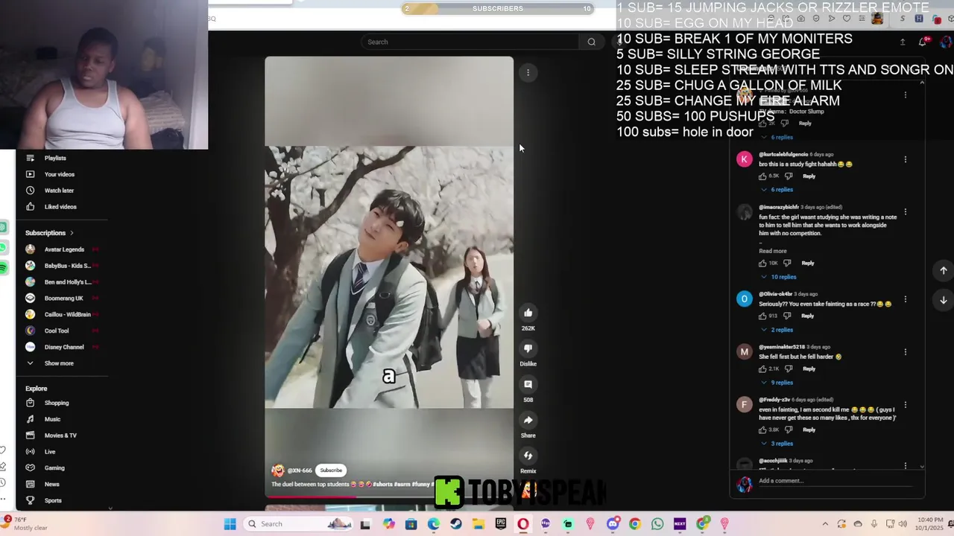The height and width of the screenshot is (536, 954).
Task: Like the Short with thumbs up icon
Action: click(528, 313)
